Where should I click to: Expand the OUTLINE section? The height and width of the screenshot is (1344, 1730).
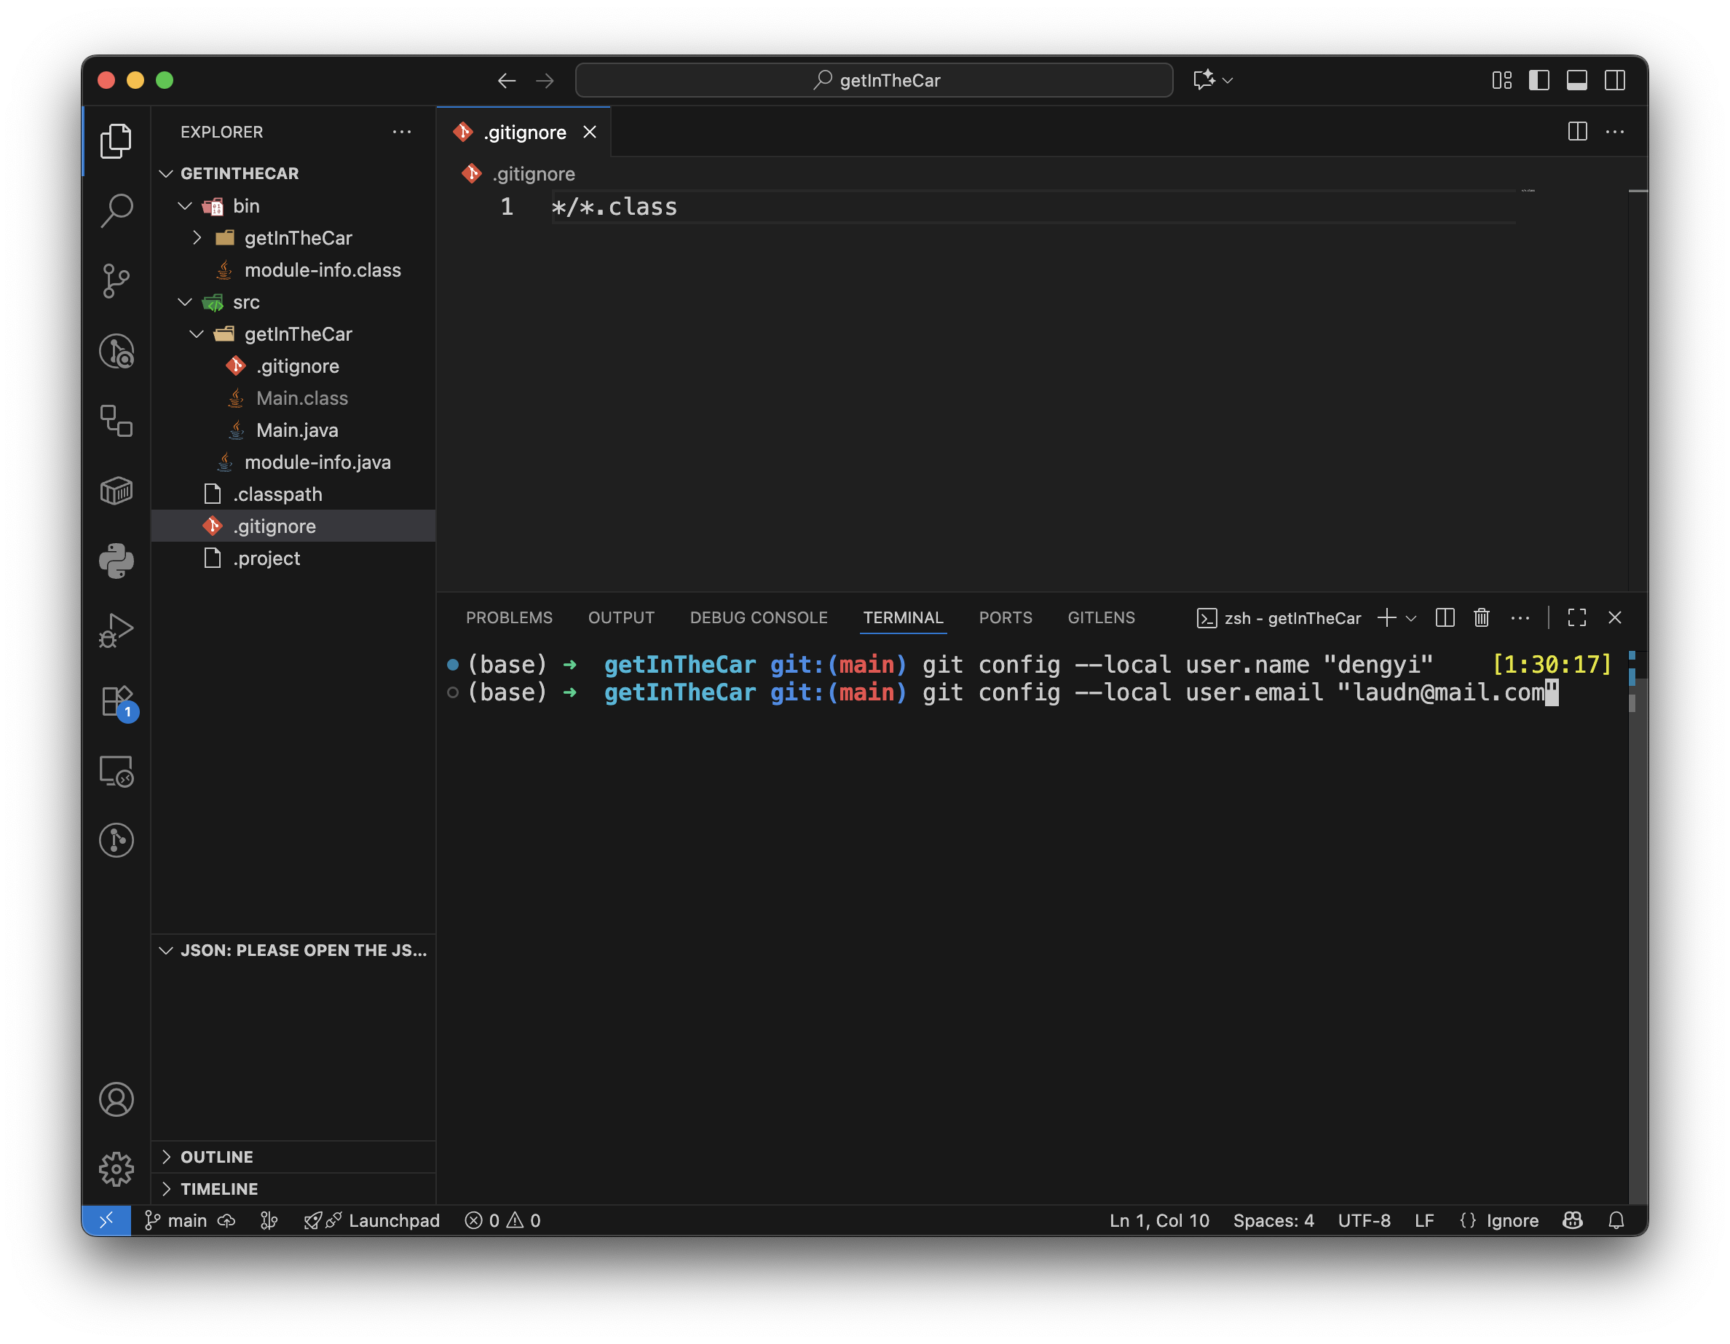[x=216, y=1156]
